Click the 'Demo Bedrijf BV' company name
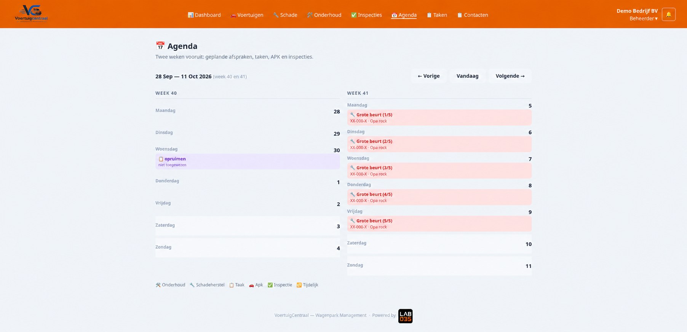687x332 pixels. click(x=637, y=11)
